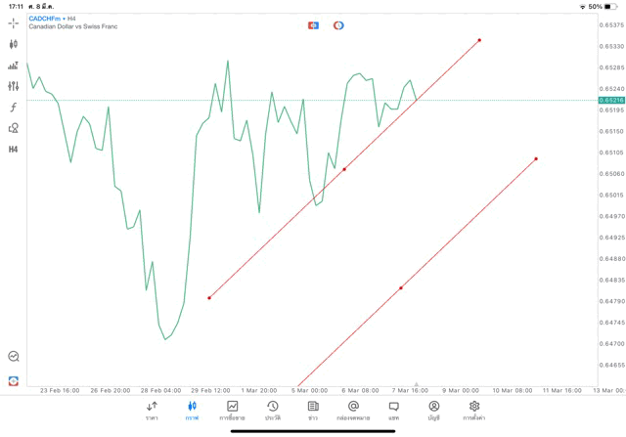The image size is (626, 437).
Task: Tap the round chart icon in lower-left sidebar
Action: coord(14,357)
